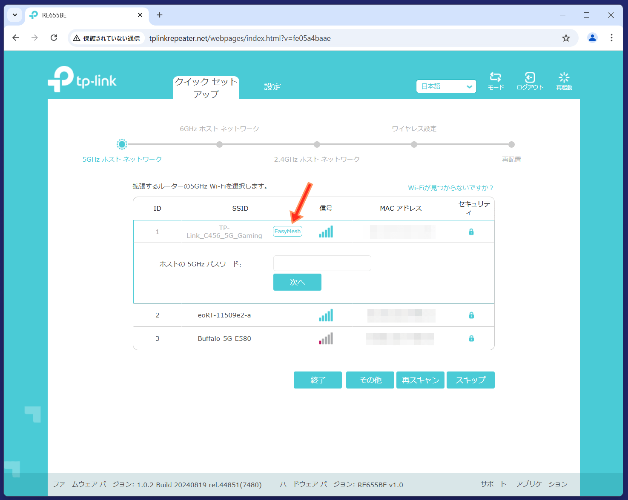Click the EasyMesh badge
Image resolution: width=628 pixels, height=500 pixels.
pos(287,231)
